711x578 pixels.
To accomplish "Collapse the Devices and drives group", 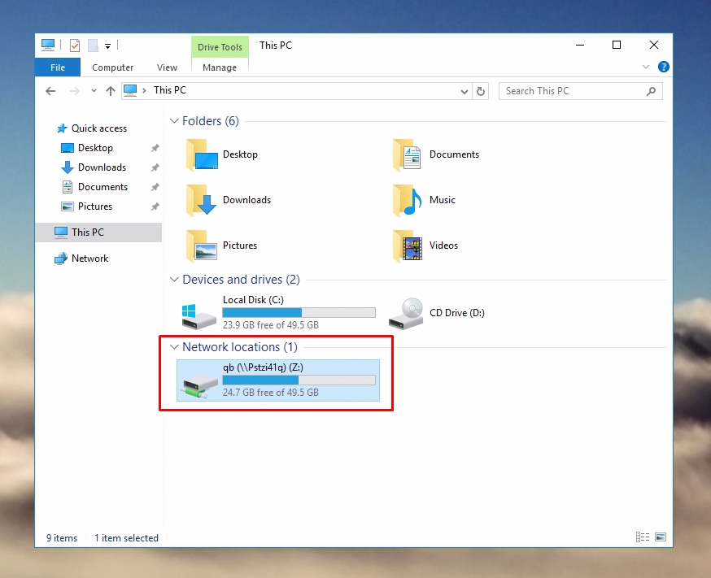I will tap(174, 280).
